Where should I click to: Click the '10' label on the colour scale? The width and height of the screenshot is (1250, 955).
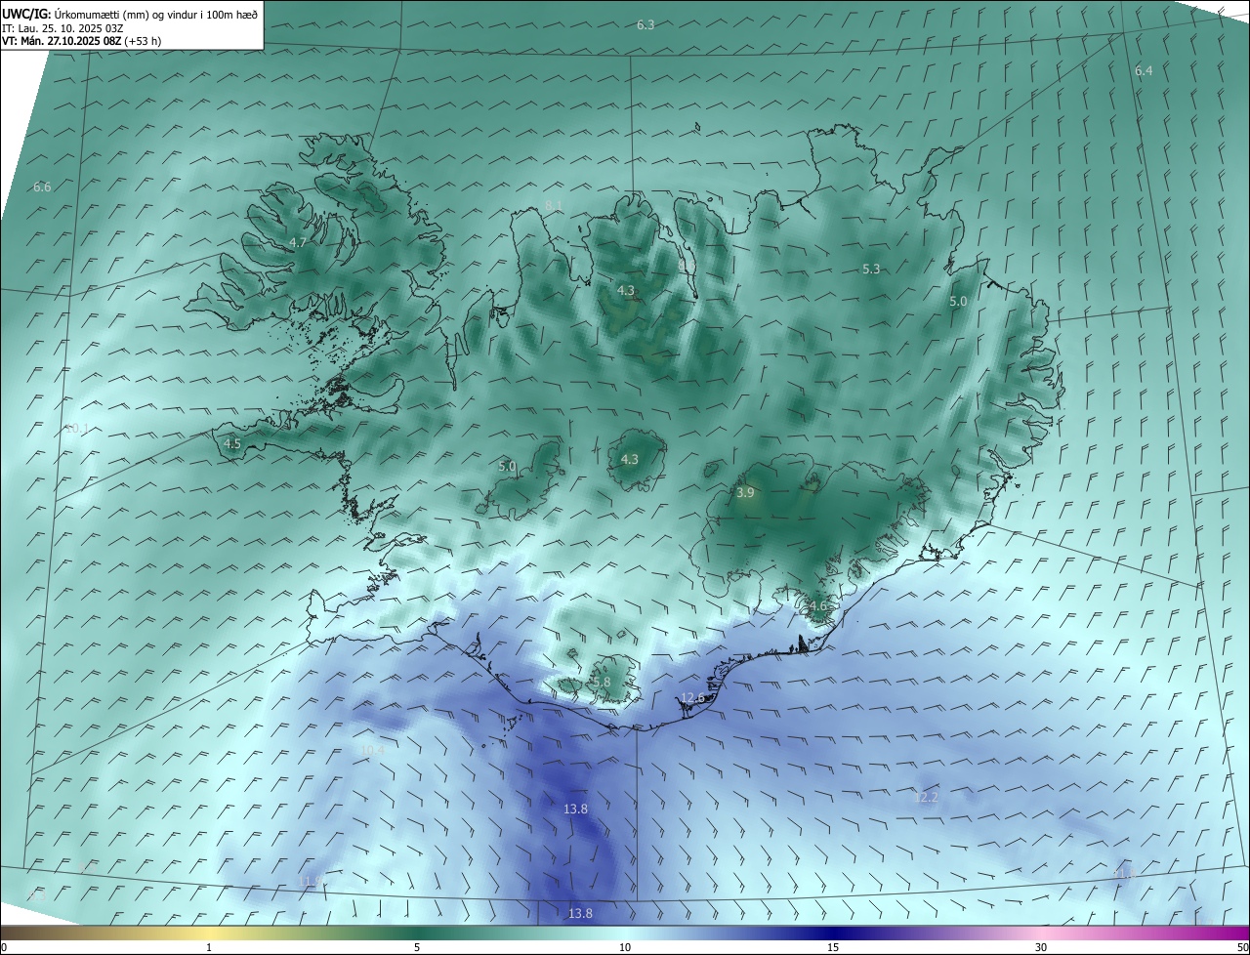(625, 947)
